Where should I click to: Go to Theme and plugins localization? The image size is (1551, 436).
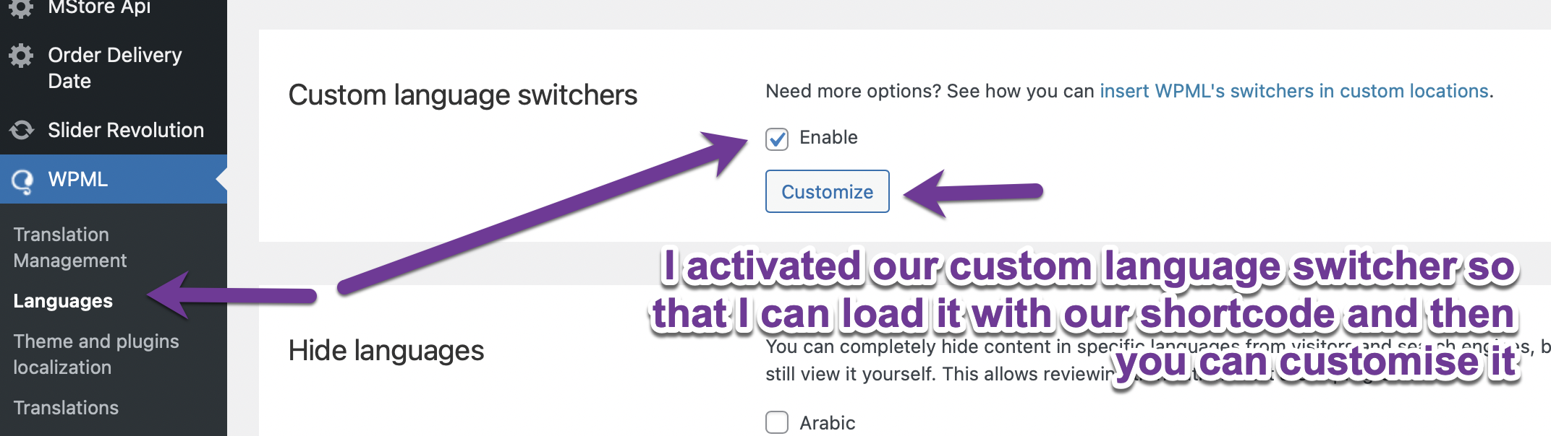click(96, 354)
